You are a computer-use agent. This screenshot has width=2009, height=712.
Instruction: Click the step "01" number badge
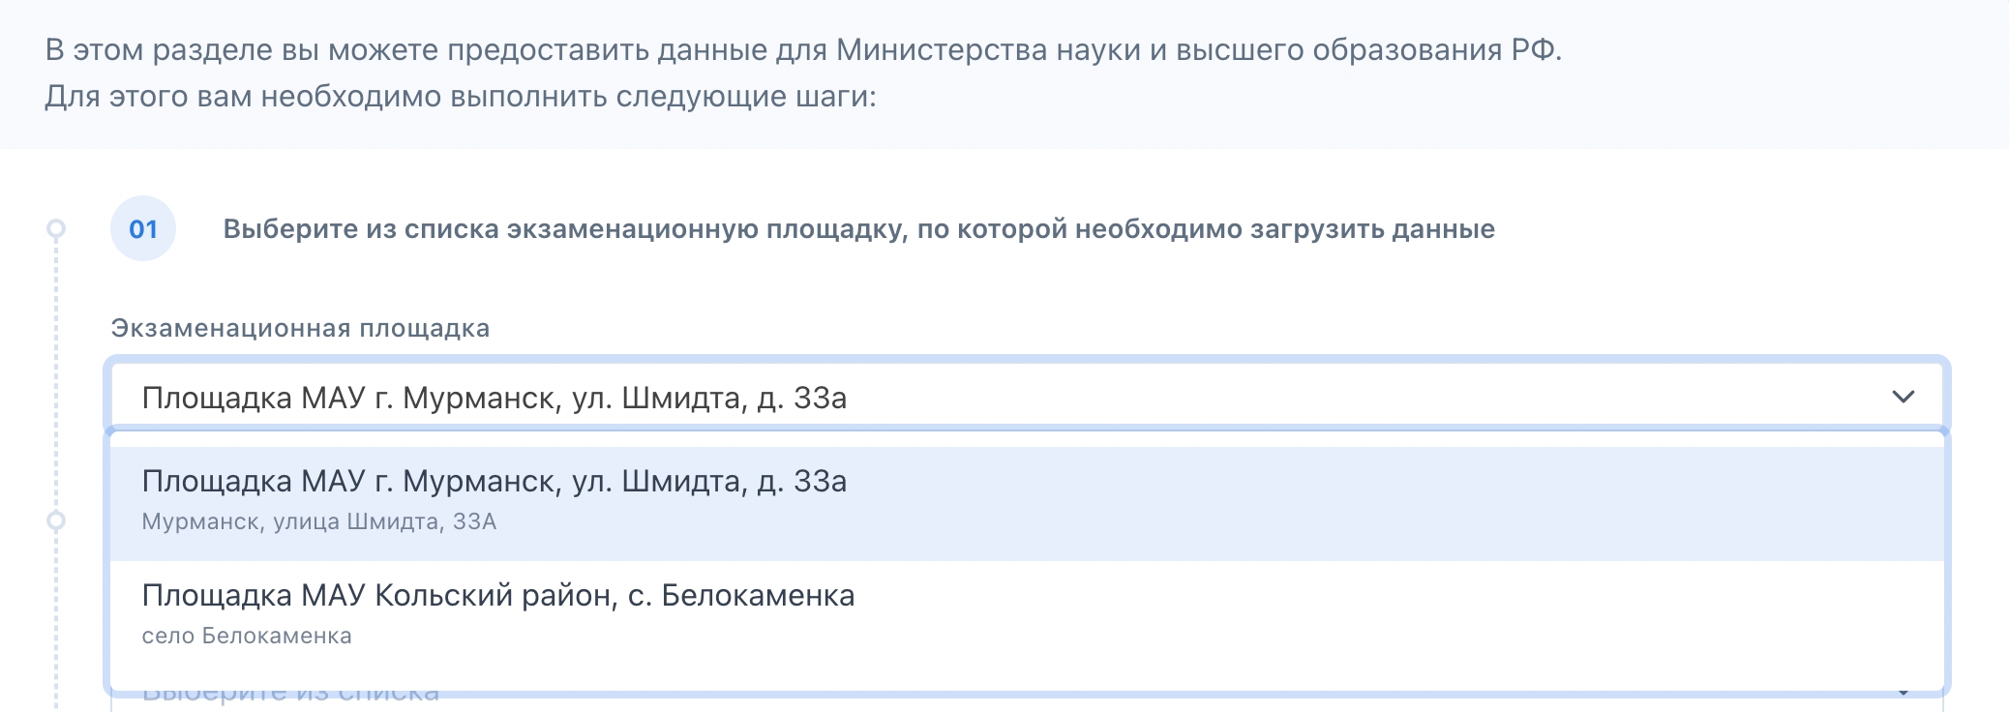pyautogui.click(x=143, y=229)
